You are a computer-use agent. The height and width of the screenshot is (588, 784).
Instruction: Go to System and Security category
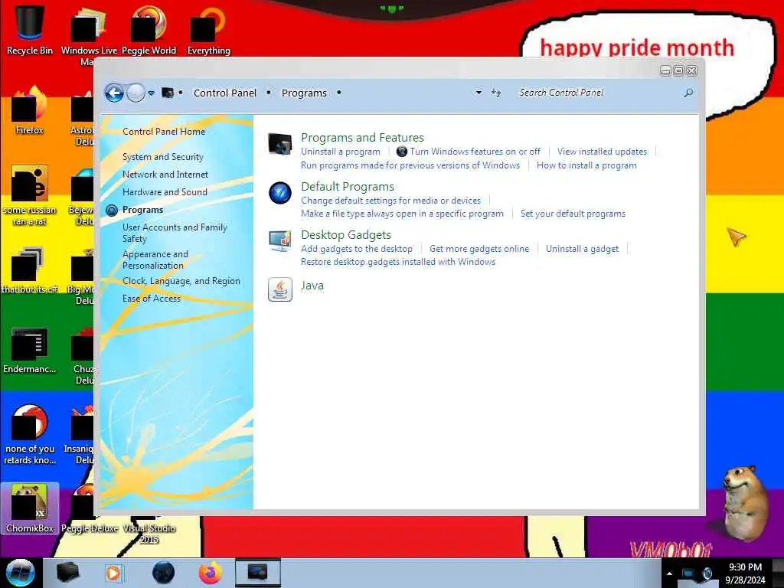click(163, 157)
